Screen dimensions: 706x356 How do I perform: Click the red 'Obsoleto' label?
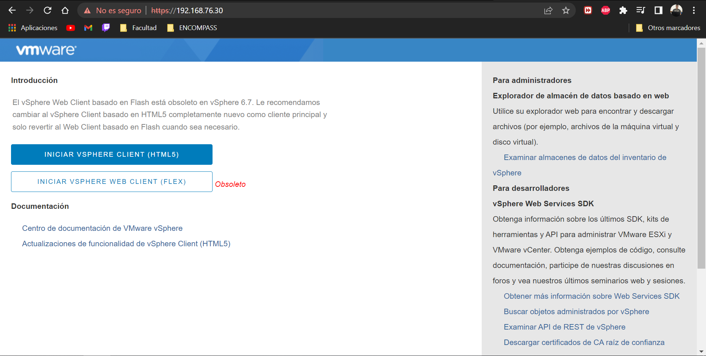tap(230, 184)
